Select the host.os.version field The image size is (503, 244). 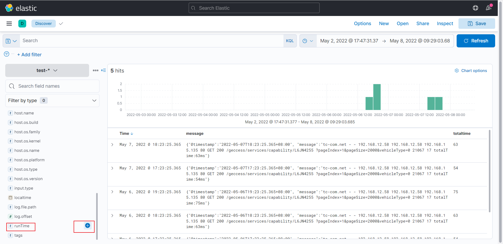(x=28, y=179)
